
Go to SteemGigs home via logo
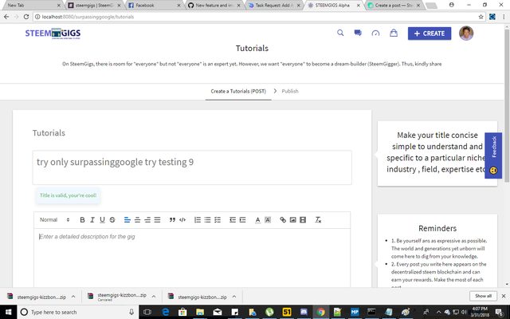click(x=53, y=33)
